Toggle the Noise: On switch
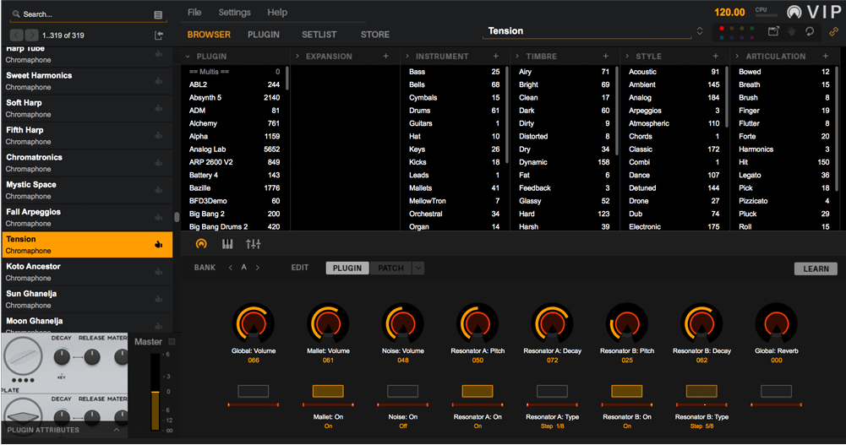The height and width of the screenshot is (445, 846). point(402,391)
